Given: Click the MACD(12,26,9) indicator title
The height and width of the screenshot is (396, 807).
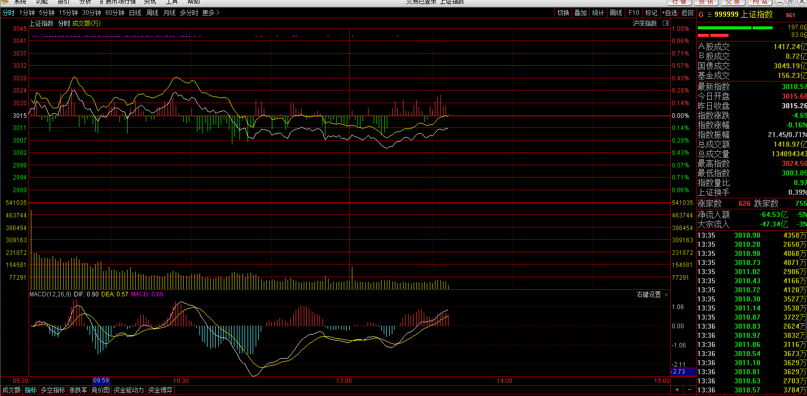Looking at the screenshot, I should (50, 294).
